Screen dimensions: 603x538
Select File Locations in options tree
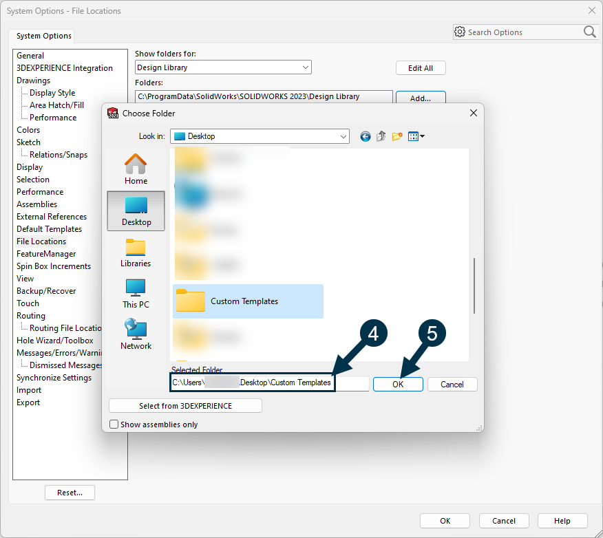[41, 241]
